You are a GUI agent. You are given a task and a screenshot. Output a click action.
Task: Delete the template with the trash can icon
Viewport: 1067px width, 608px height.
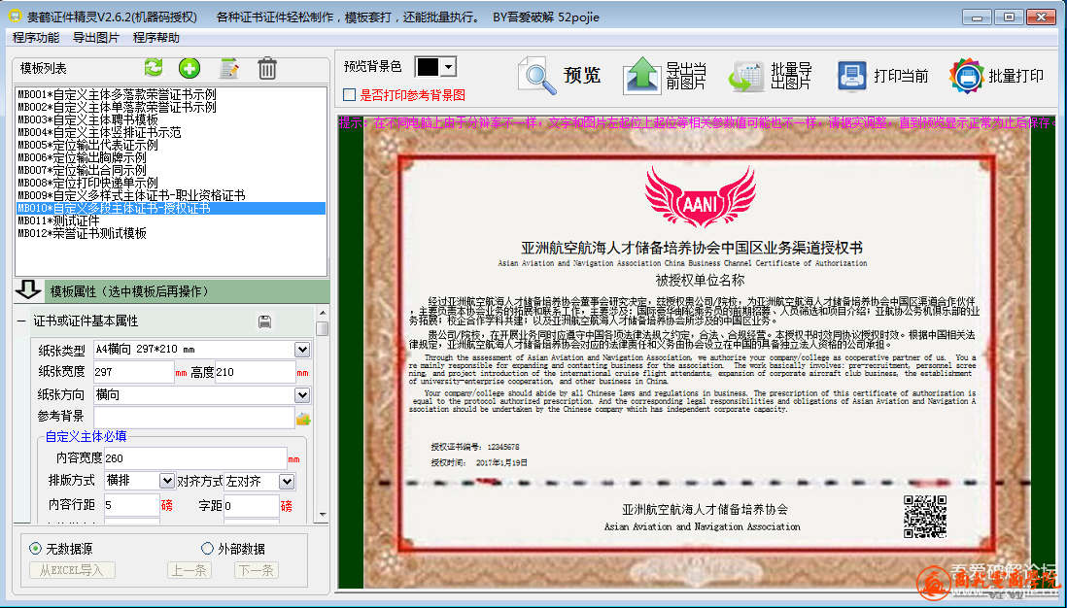click(267, 68)
